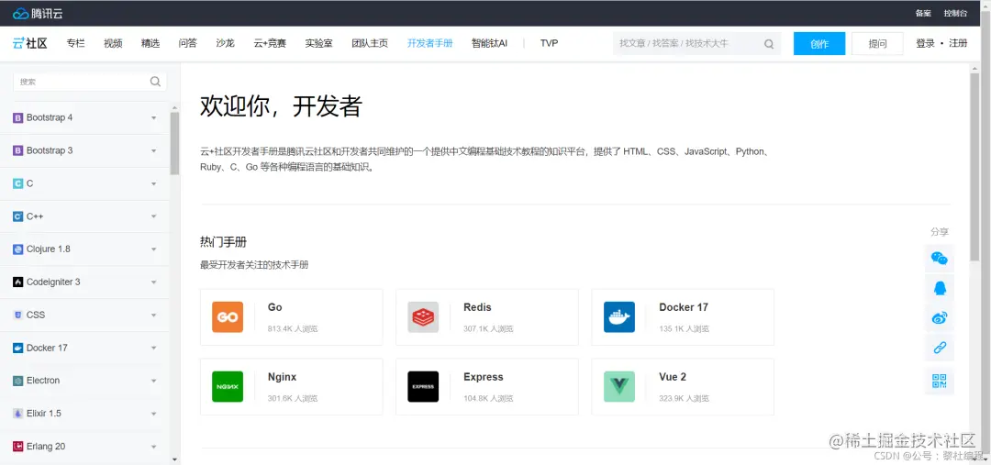The image size is (991, 465).
Task: Click the Bootstrap 3 icon in sidebar
Action: [17, 151]
